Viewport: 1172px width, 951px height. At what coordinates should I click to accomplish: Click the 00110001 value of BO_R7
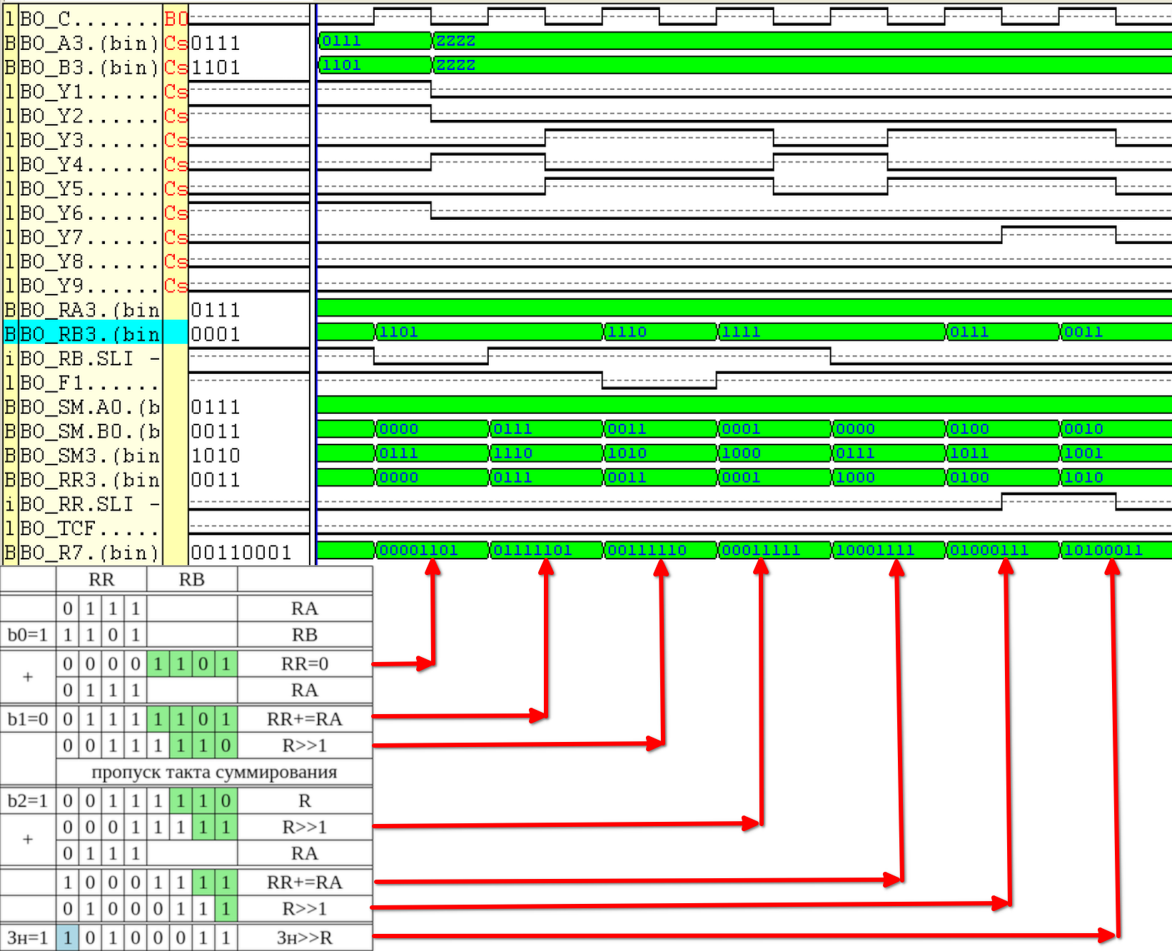point(241,553)
